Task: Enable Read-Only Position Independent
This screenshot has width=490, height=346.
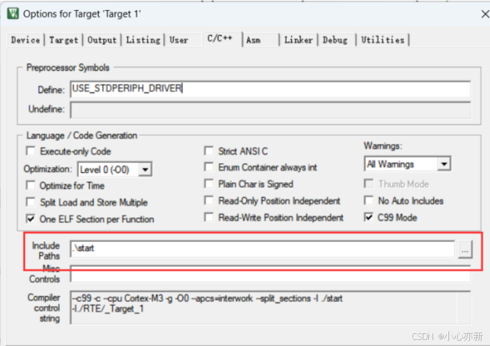Action: click(209, 201)
